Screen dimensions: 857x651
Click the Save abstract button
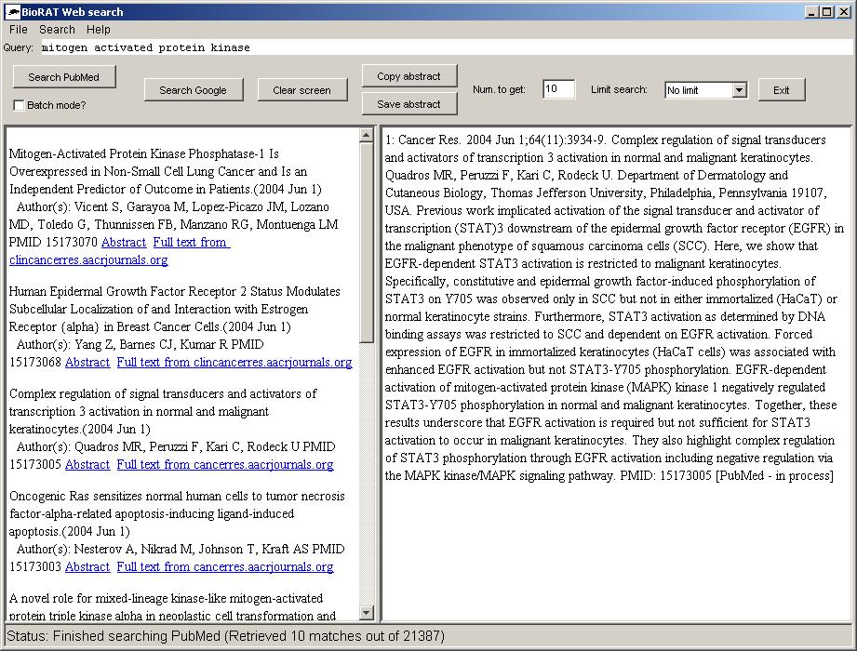click(408, 104)
